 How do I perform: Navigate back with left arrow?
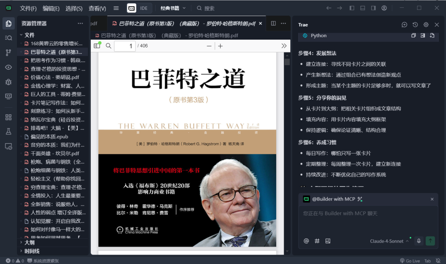pos(329,8)
